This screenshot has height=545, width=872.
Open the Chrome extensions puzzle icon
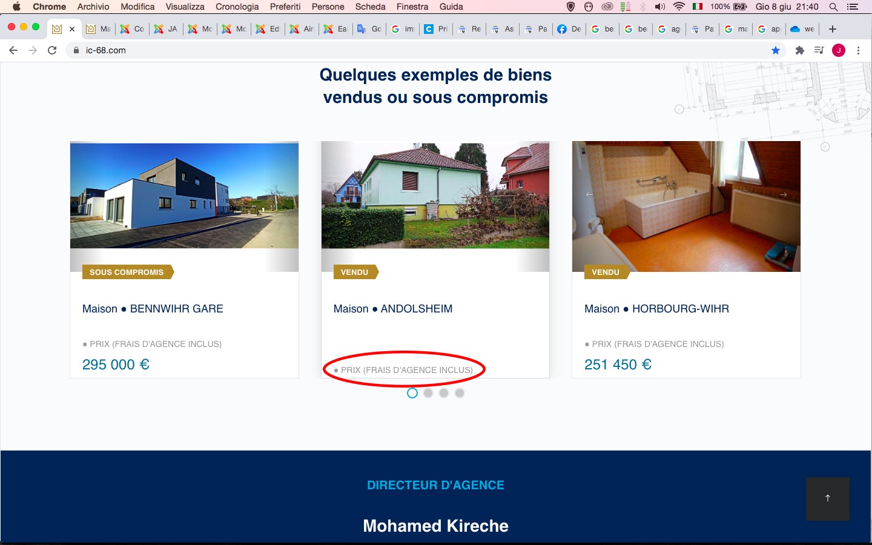(x=800, y=50)
